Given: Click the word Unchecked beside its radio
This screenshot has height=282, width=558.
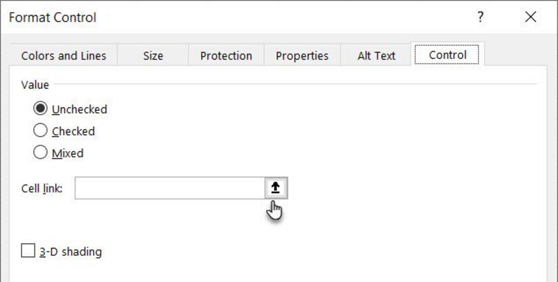Looking at the screenshot, I should coord(80,109).
